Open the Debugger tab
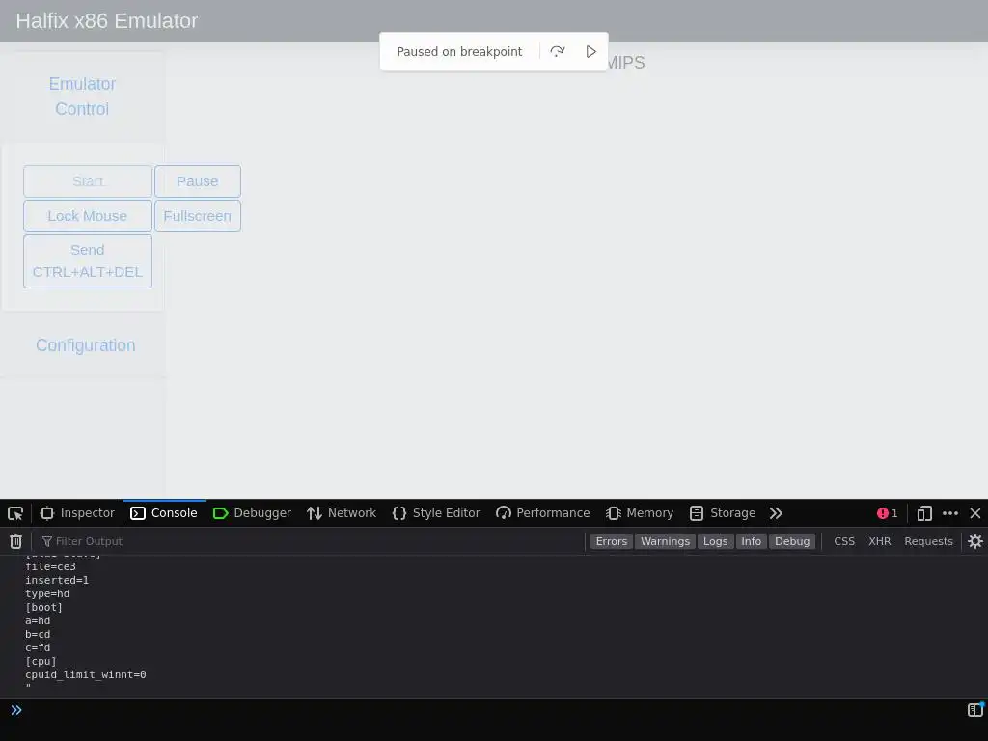988x741 pixels. (x=252, y=513)
